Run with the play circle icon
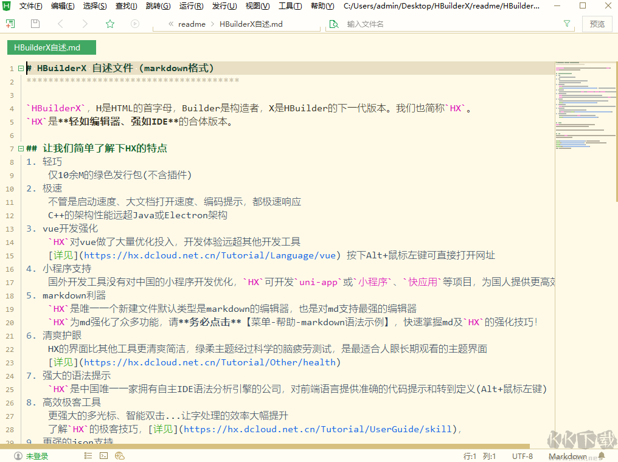This screenshot has height=462, width=618. pyautogui.click(x=135, y=24)
